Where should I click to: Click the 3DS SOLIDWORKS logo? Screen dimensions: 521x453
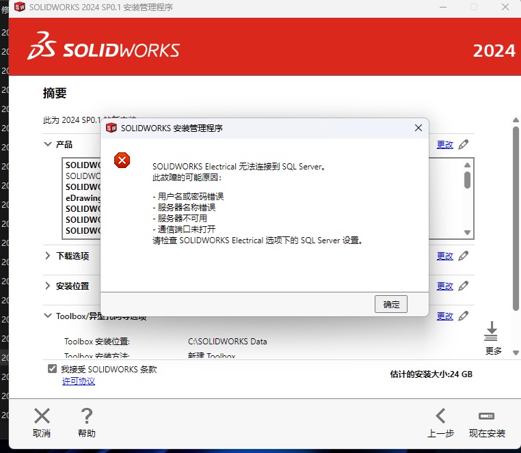104,46
